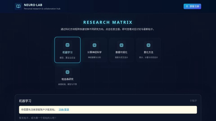Click the 神经建模与分析 subtitle
Viewport: 216px width, 121px height.
coord(94,57)
